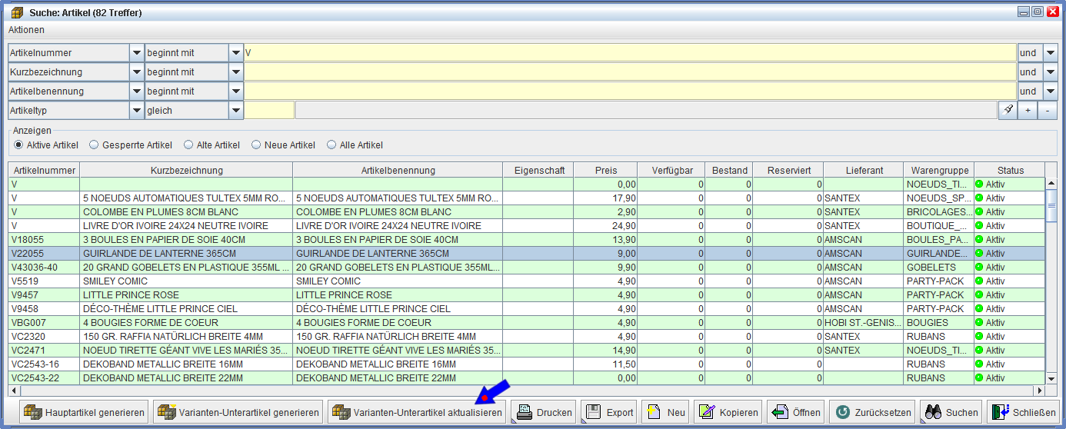
Task: Expand the Artikelnummer field dropdown
Action: [137, 53]
